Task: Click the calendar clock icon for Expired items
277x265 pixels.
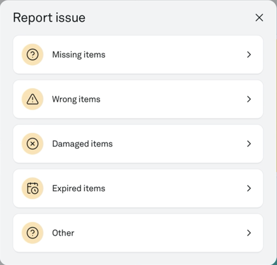Action: pyautogui.click(x=32, y=188)
